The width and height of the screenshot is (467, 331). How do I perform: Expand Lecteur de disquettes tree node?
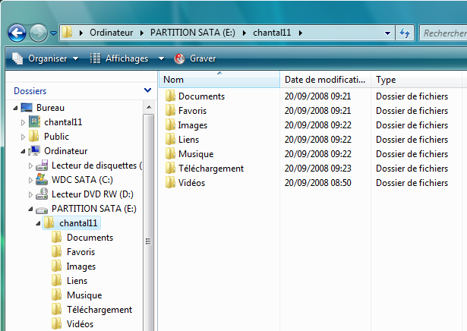coord(30,165)
